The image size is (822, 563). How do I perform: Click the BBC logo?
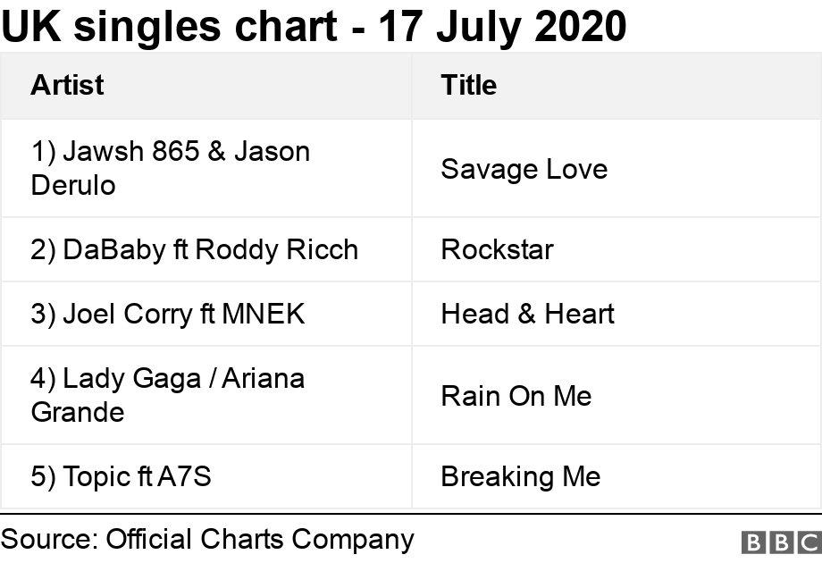[782, 542]
